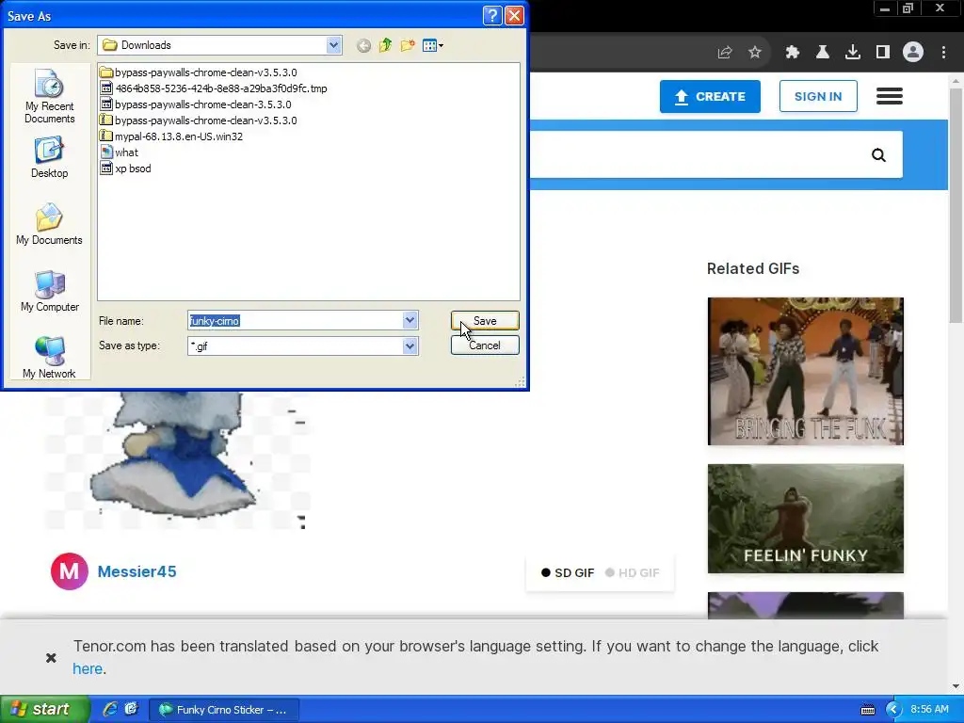964x723 pixels.
Task: Launch Internet Explorer from quick launch
Action: (x=110, y=710)
